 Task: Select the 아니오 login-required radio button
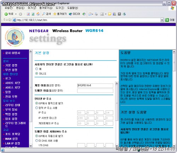[x=37, y=73]
